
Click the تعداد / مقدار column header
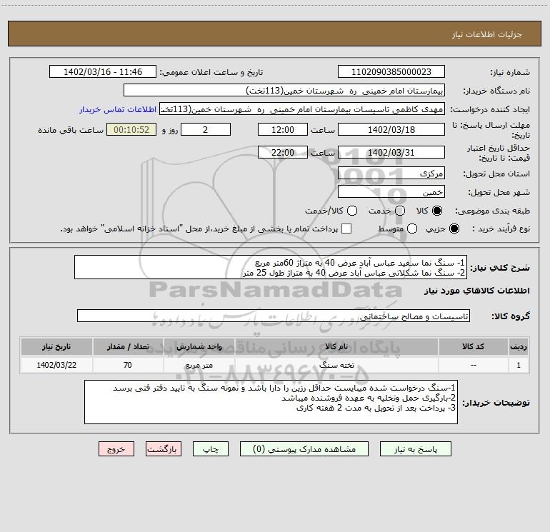click(x=128, y=346)
